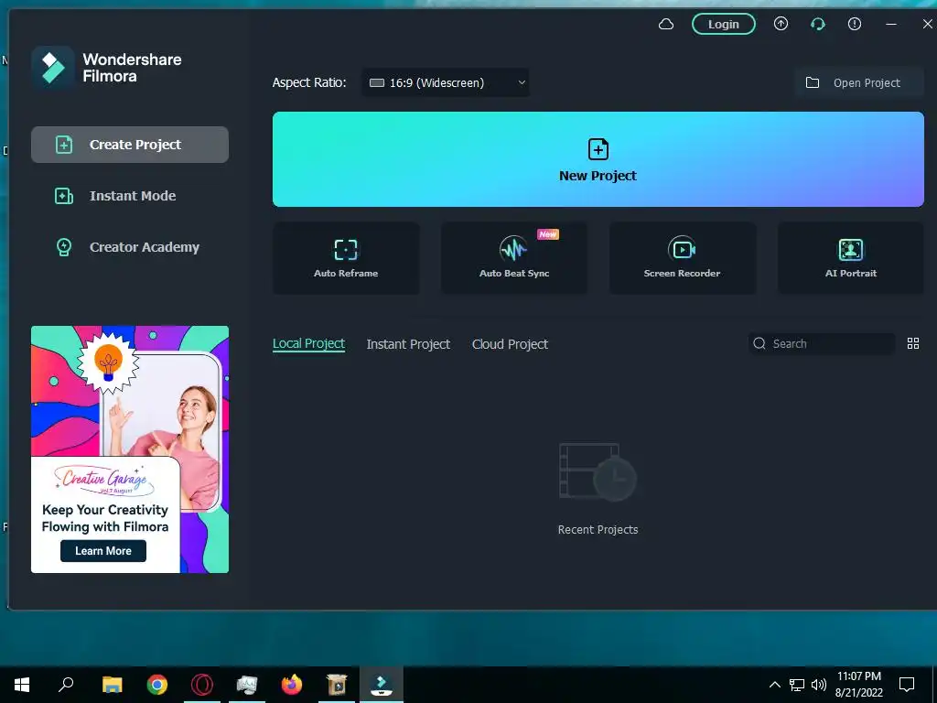Click the upload arrow icon in title bar
Screen dimensions: 937x703
pyautogui.click(x=781, y=24)
